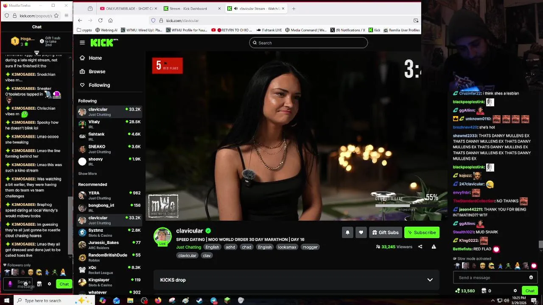
Task: Open the emote picker in popout chat
Action: tap(25, 284)
